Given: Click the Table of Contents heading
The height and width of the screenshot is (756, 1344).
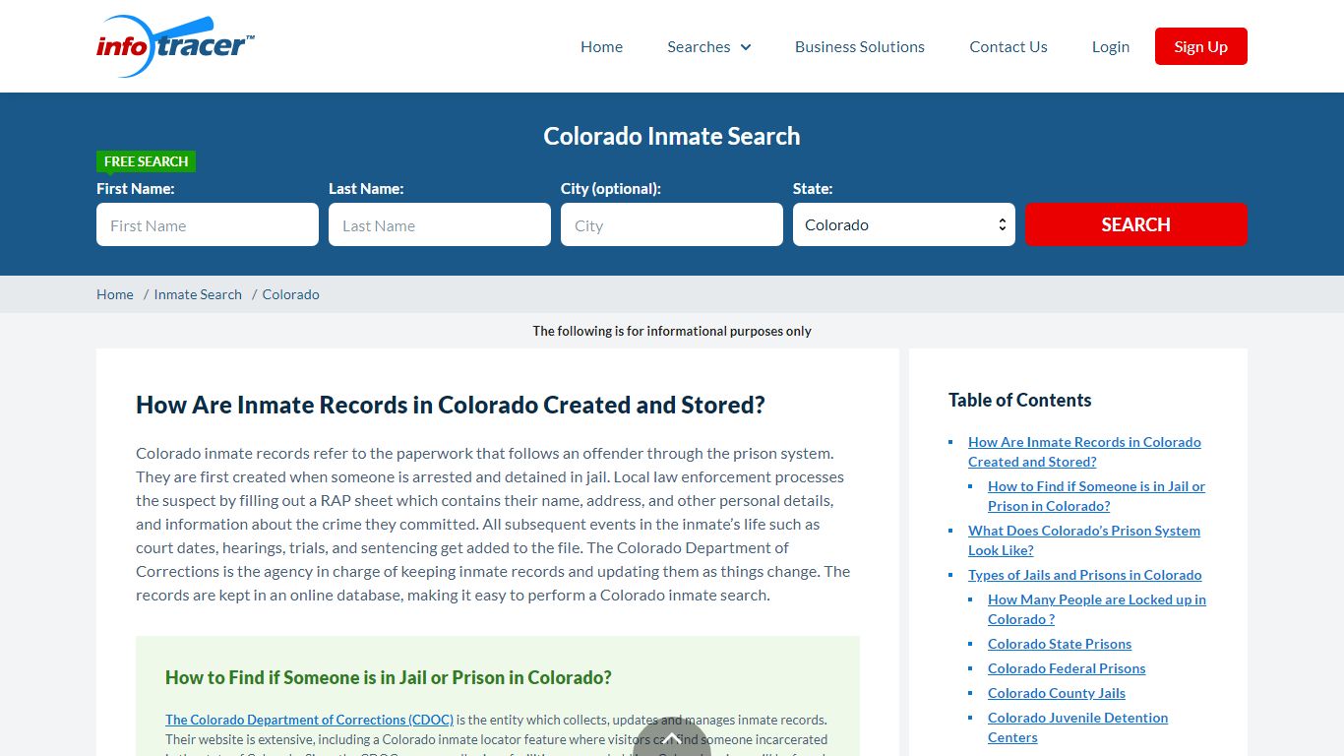Looking at the screenshot, I should (1020, 400).
